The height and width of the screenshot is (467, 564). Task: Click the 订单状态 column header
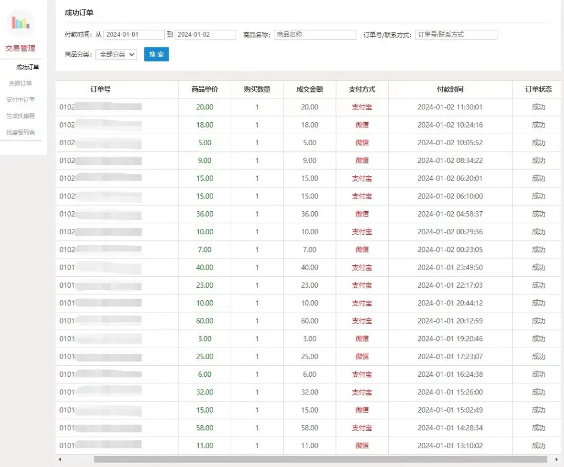click(538, 89)
